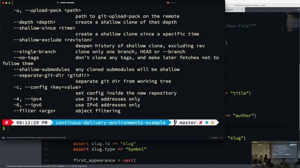Viewport: 300px width, 168px height.
Task: Click the '--shallow-submodules' option text
Action: [x=42, y=70]
